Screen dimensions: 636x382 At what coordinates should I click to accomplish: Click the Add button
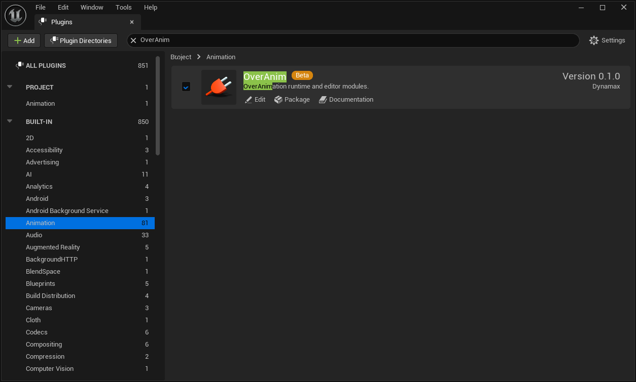(x=24, y=40)
